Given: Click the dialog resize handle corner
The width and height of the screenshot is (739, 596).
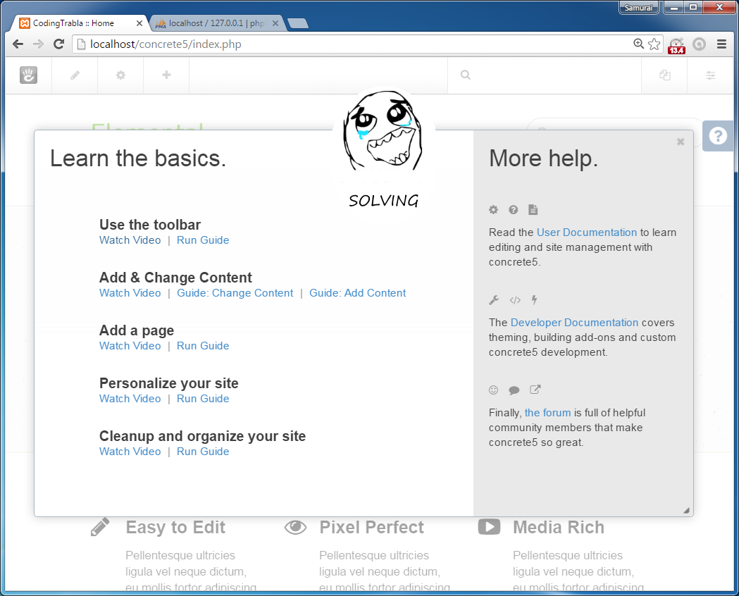Looking at the screenshot, I should pyautogui.click(x=687, y=510).
